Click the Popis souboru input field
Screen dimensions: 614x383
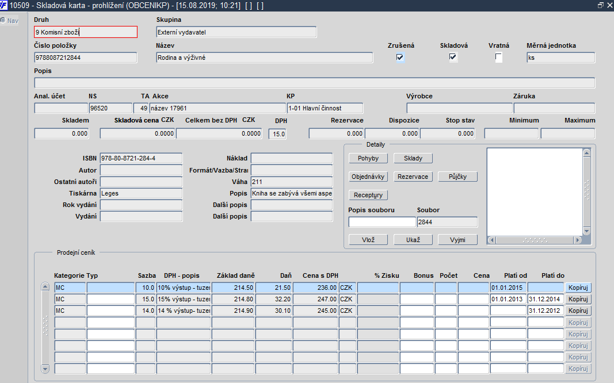point(382,222)
